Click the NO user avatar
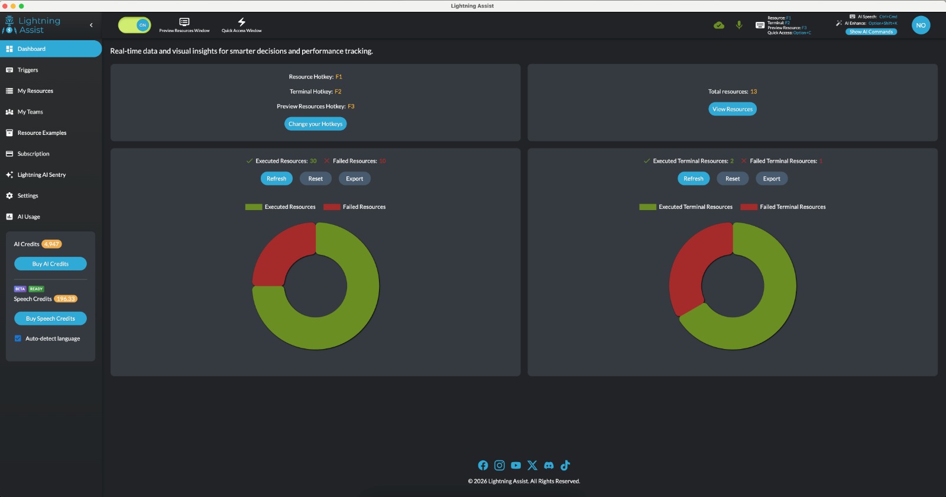The width and height of the screenshot is (946, 497). [921, 25]
